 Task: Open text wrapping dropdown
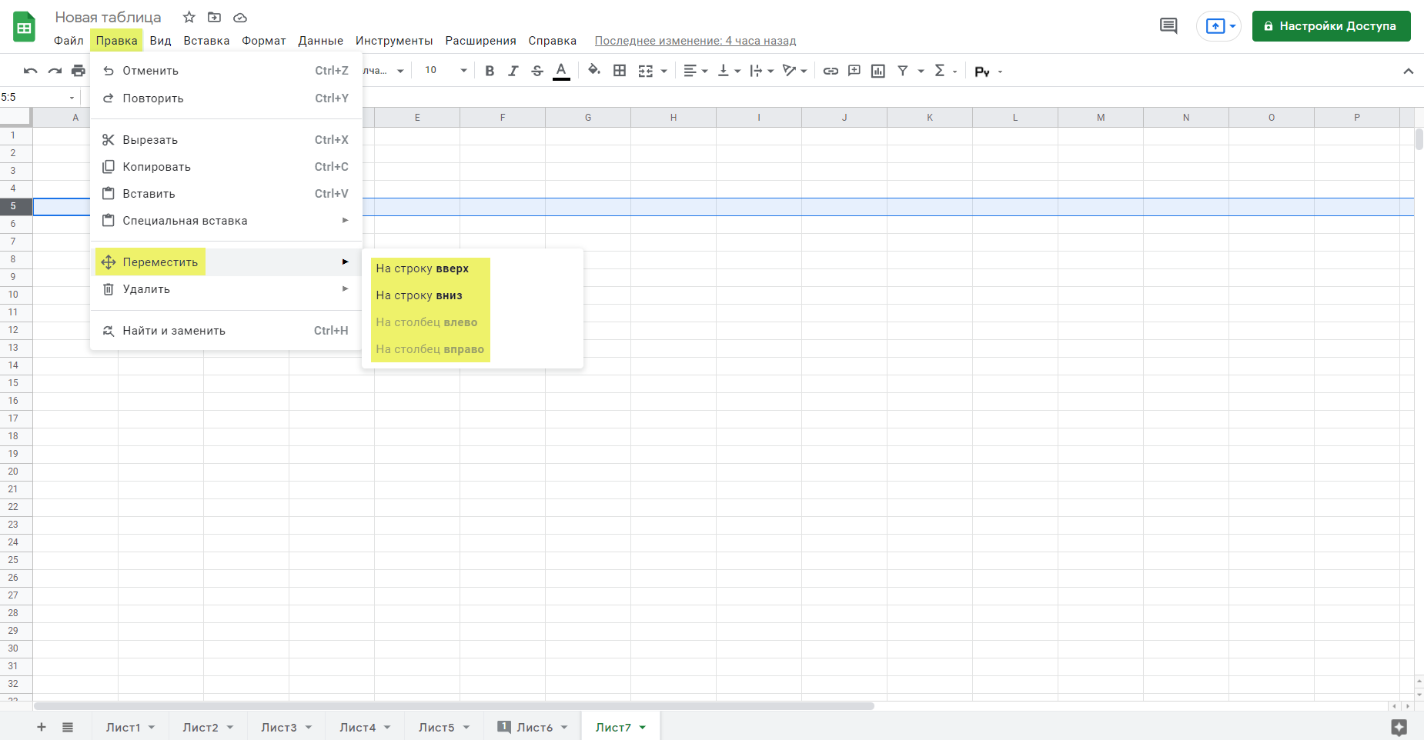[x=762, y=71]
